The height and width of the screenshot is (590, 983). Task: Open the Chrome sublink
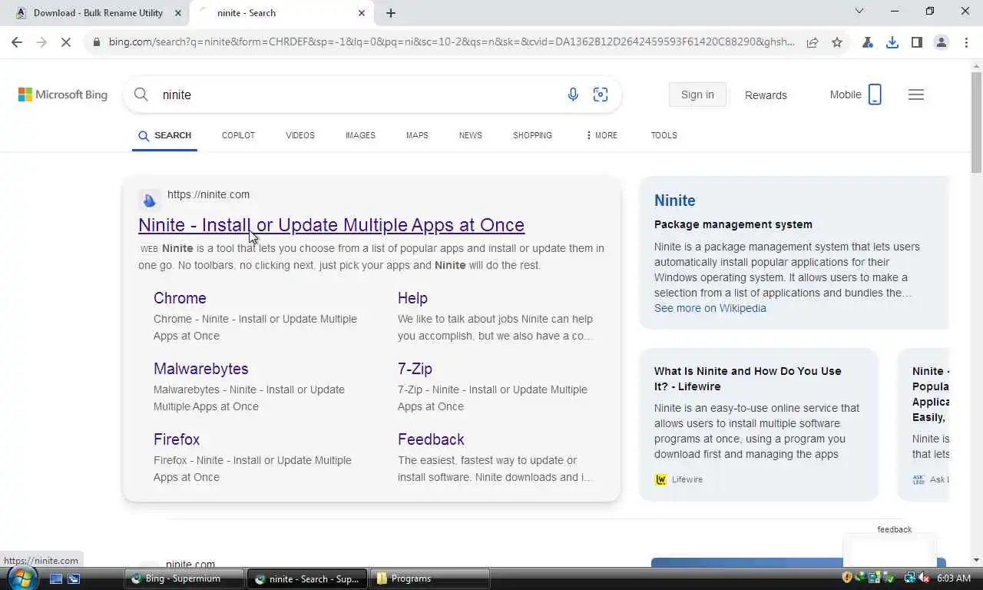(180, 298)
